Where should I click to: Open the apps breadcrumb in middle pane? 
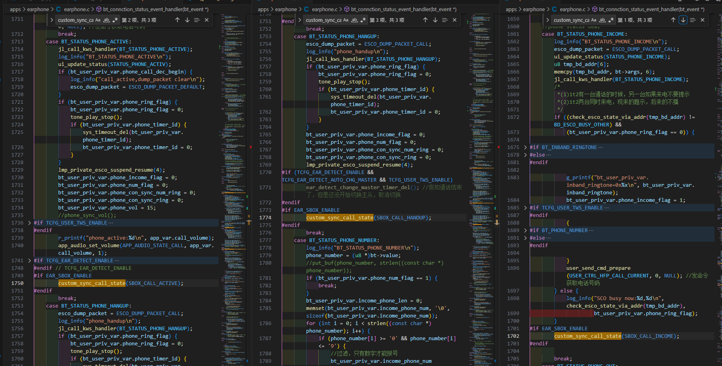point(263,9)
